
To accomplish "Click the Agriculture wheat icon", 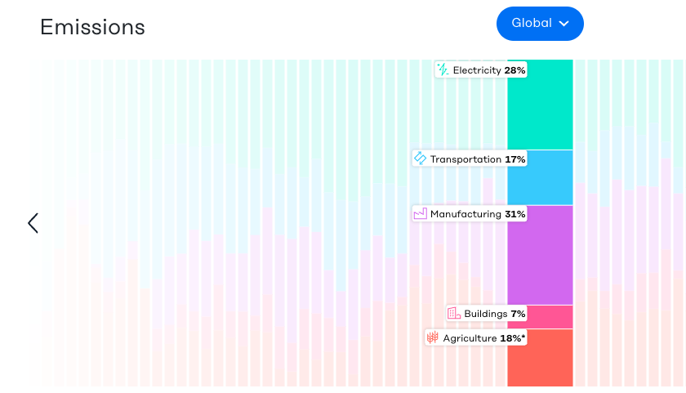I will tap(433, 337).
